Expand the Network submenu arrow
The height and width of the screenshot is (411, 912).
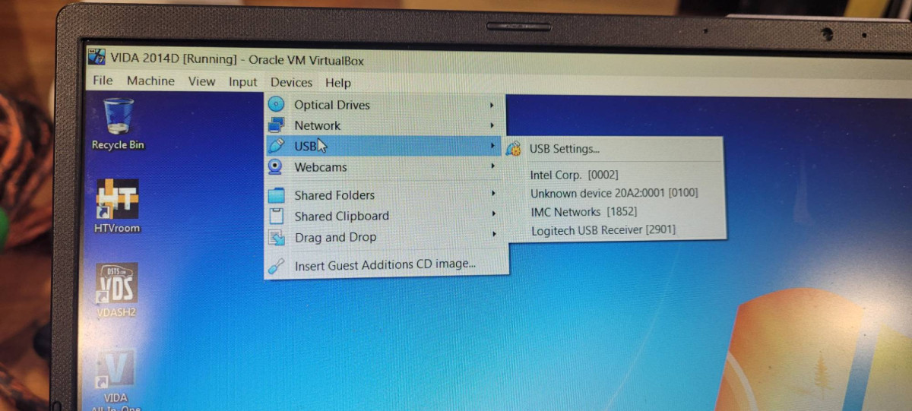click(x=492, y=126)
